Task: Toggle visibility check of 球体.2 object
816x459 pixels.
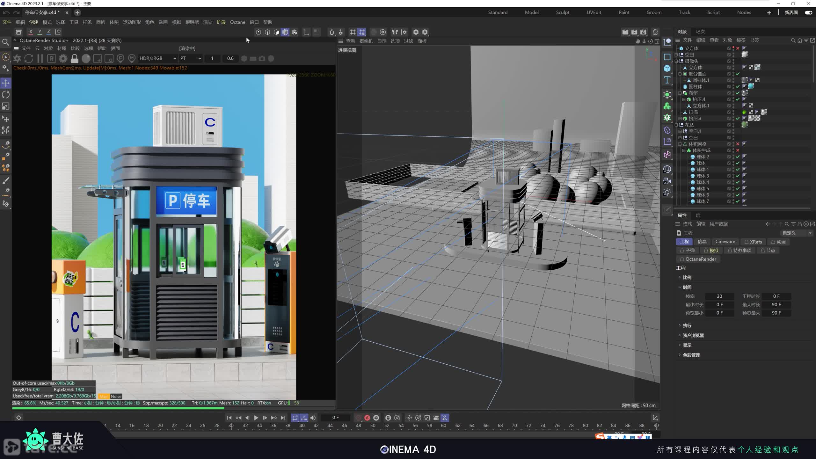Action: [738, 157]
